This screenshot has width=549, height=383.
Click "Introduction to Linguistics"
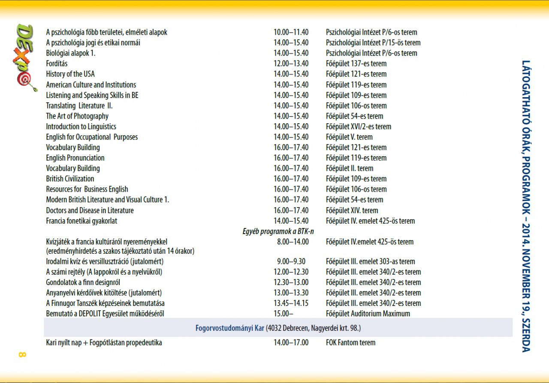point(81,127)
